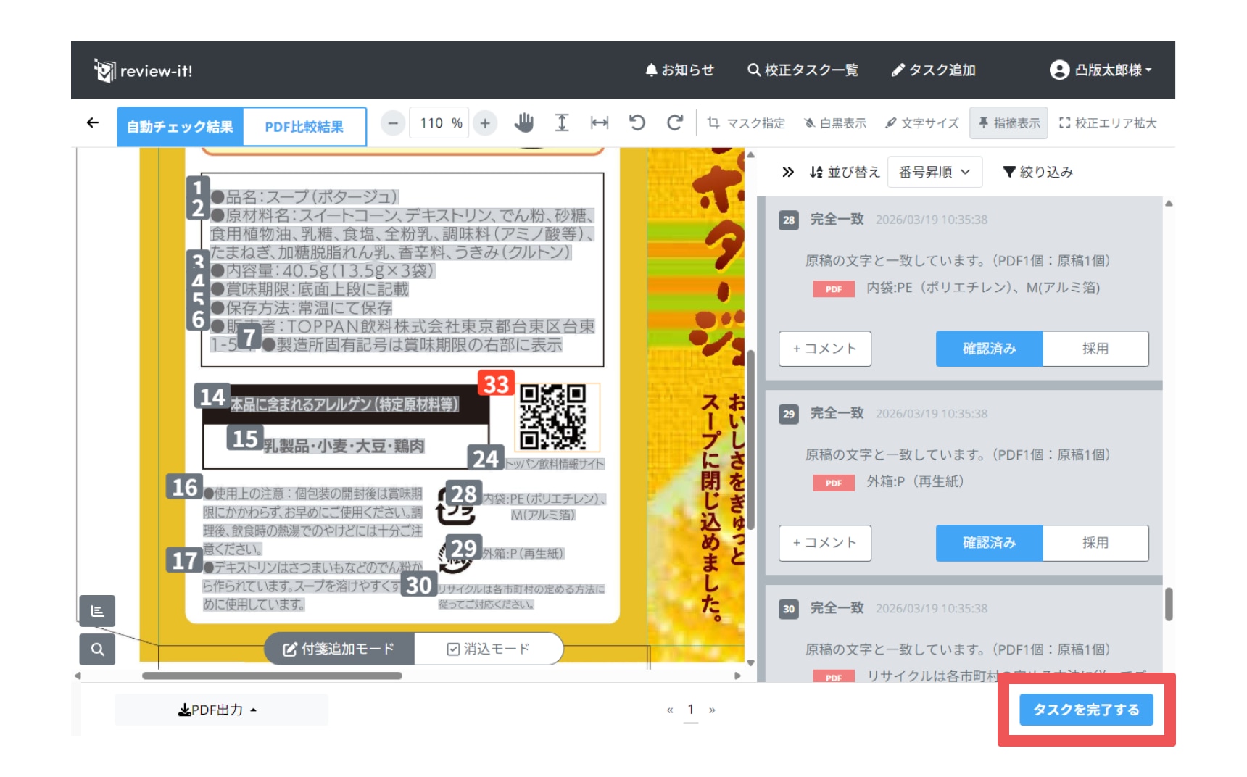The width and height of the screenshot is (1247, 777).
Task: Click the zoom out minus button
Action: click(x=393, y=123)
